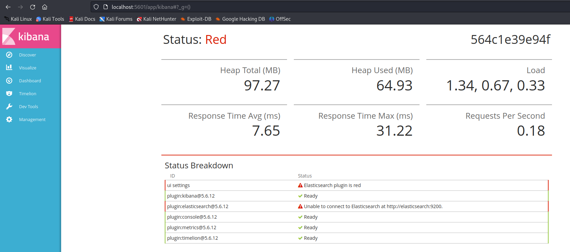Select the Dev Tools menu label
Screen dimensions: 570x252
click(29, 106)
